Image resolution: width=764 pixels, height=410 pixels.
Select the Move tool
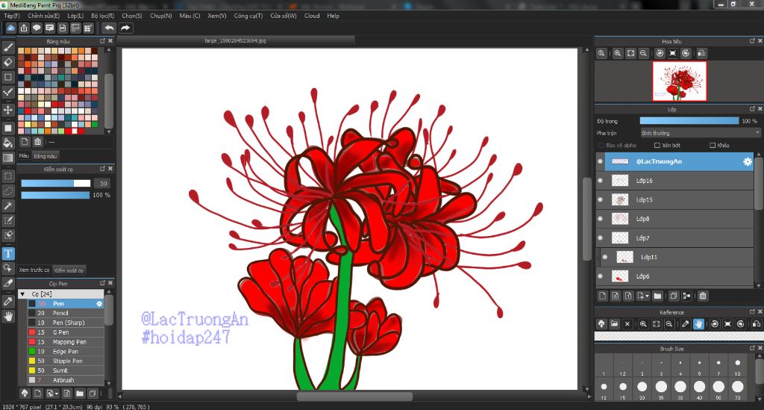[x=7, y=110]
